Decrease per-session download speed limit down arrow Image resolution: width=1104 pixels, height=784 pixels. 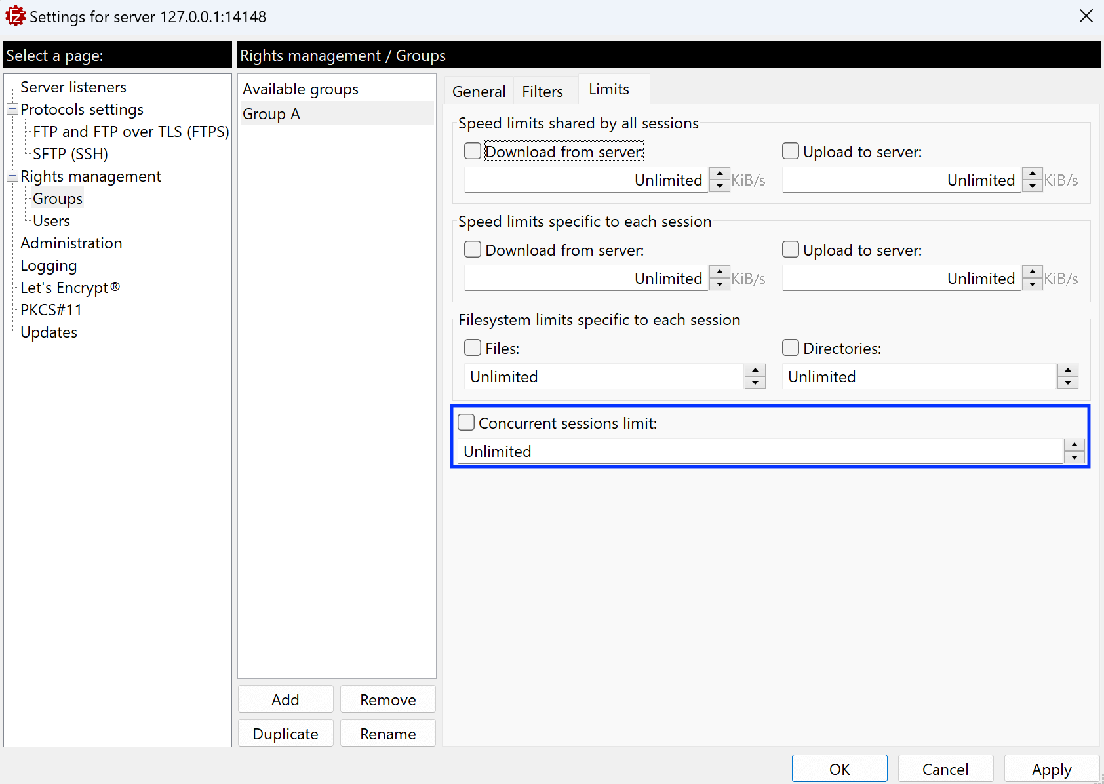point(720,284)
